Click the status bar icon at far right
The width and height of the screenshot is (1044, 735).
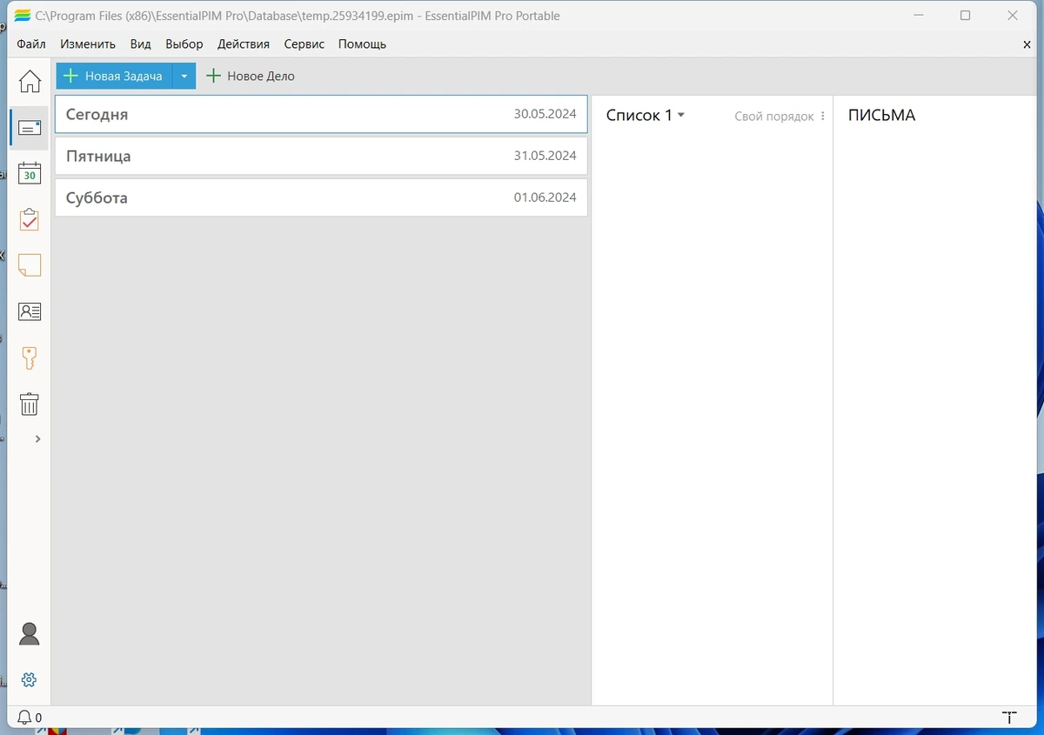click(x=1009, y=718)
